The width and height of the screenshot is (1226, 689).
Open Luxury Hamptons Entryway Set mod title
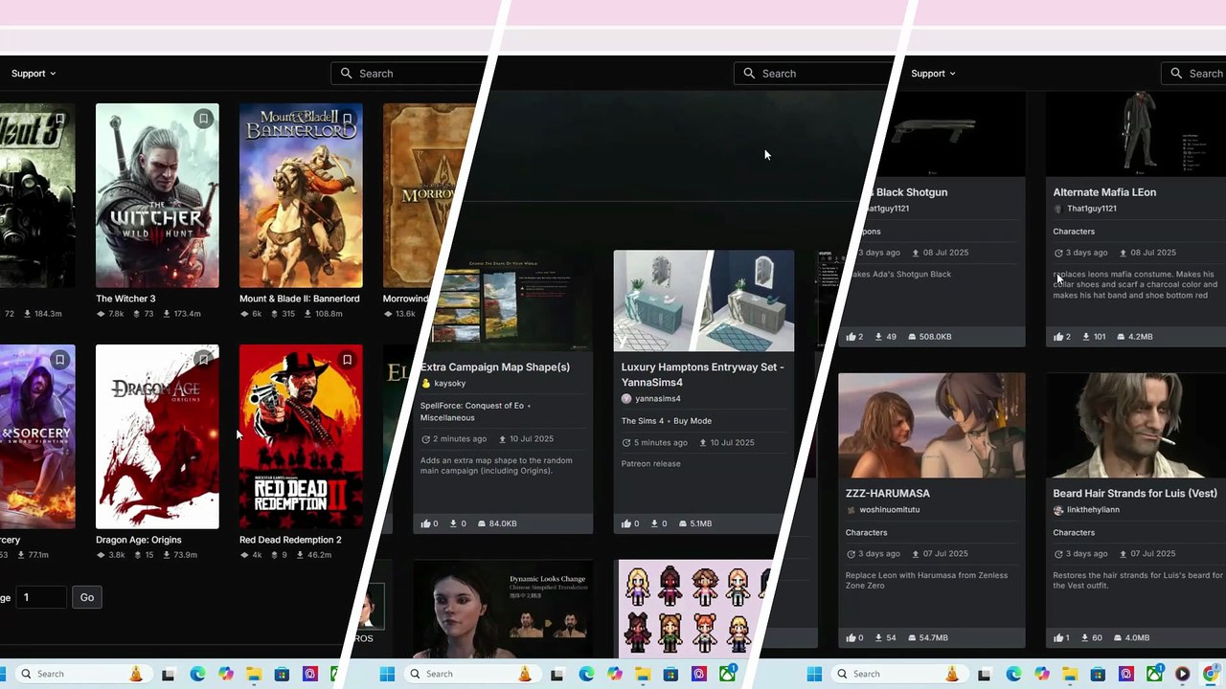click(x=703, y=374)
